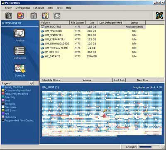This screenshot has height=150, width=166.
Task: Click the IBM_DOWNLOAD (G:) drive icon
Action: (42, 44)
